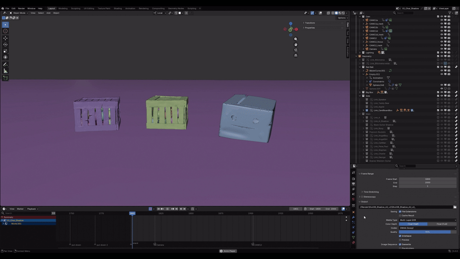Open the viewport Options button
Image resolution: width=460 pixels, height=259 pixels.
[x=342, y=18]
